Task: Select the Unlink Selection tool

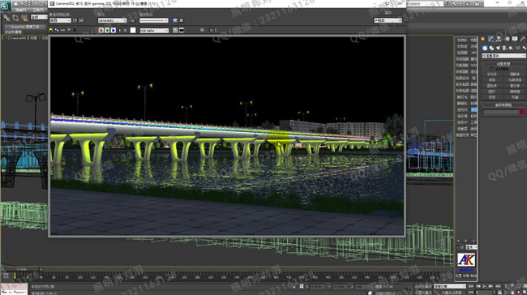Action: 15,18
